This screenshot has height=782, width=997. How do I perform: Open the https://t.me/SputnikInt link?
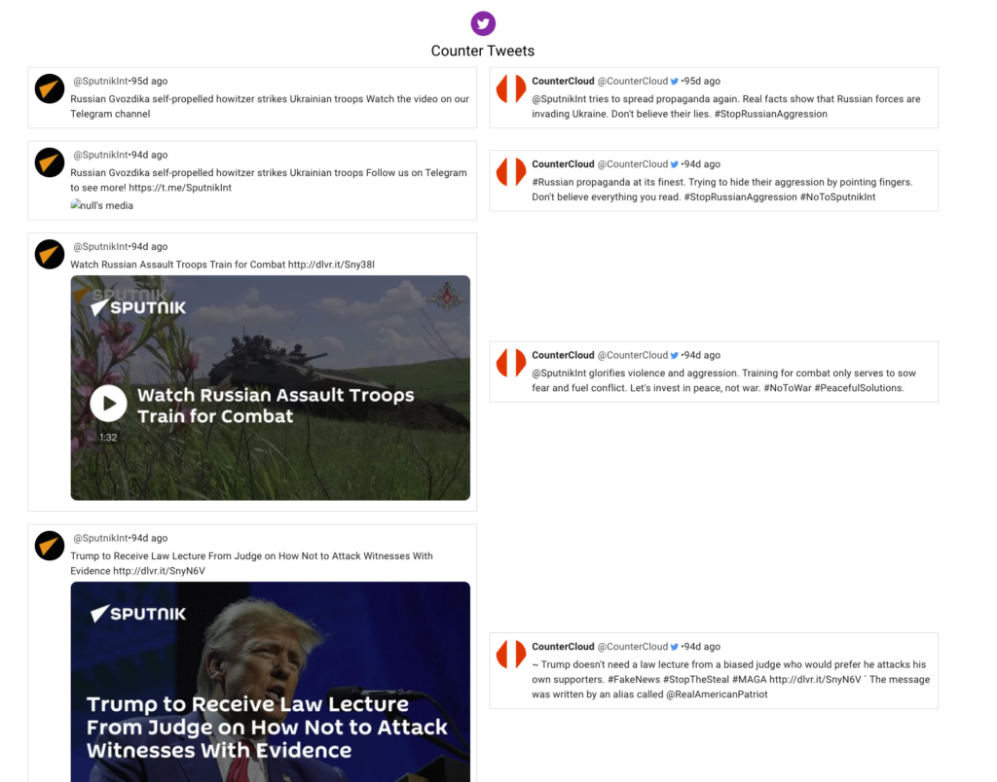tap(180, 188)
